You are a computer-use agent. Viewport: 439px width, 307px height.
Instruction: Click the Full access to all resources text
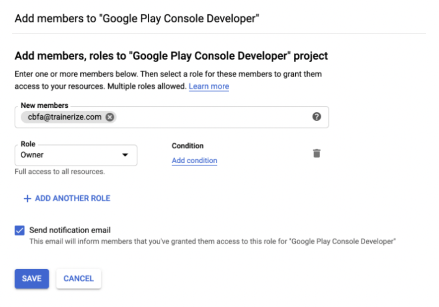click(x=60, y=172)
